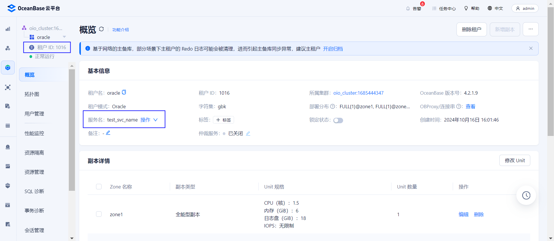554x241 pixels.
Task: Open the 告警 alerts bell with badge 8
Action: [x=414, y=8]
